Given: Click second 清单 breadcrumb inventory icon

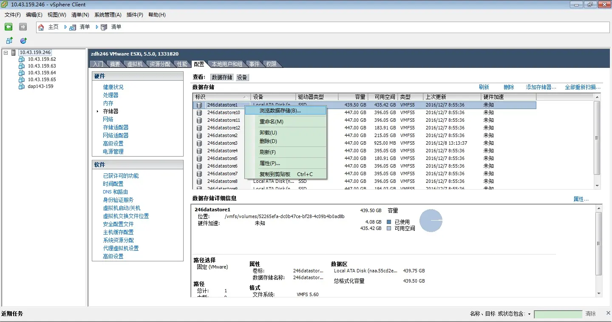Looking at the screenshot, I should 104,27.
